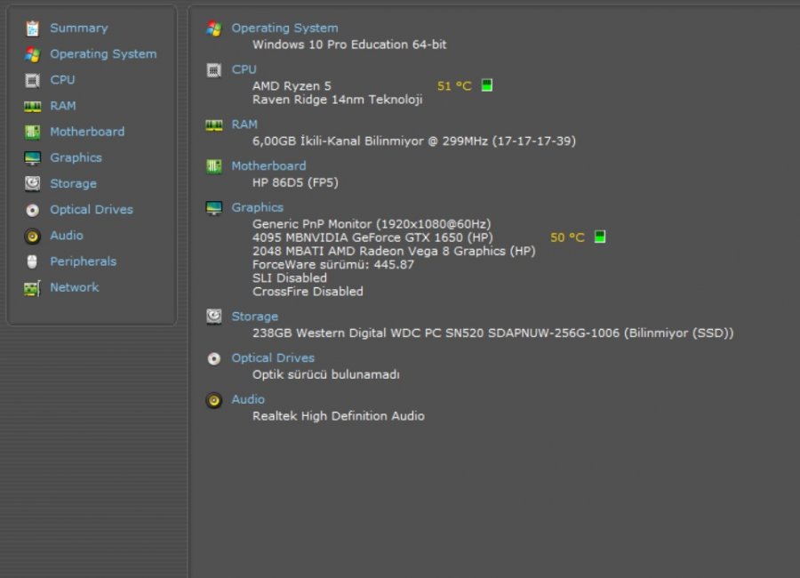The height and width of the screenshot is (578, 800).
Task: Click the RAM icon in summary pane
Action: 213,125
